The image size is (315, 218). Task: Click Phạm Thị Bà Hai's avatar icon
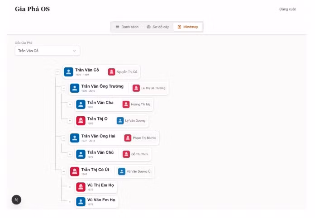(128, 138)
